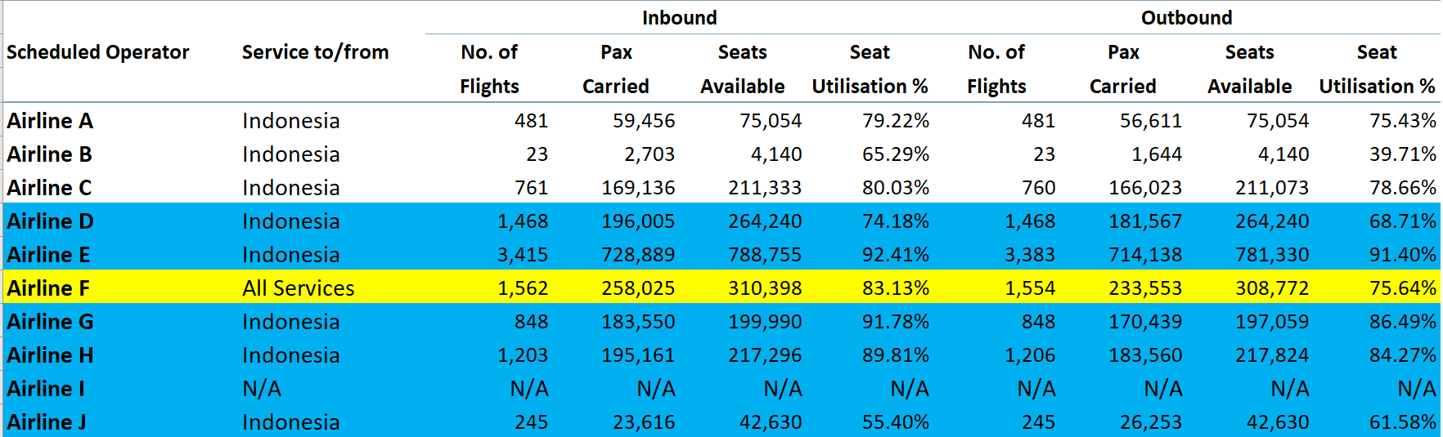Viewport: 1443px width, 437px height.
Task: Select Airline B outbound pax 1,644
Action: 1157,154
